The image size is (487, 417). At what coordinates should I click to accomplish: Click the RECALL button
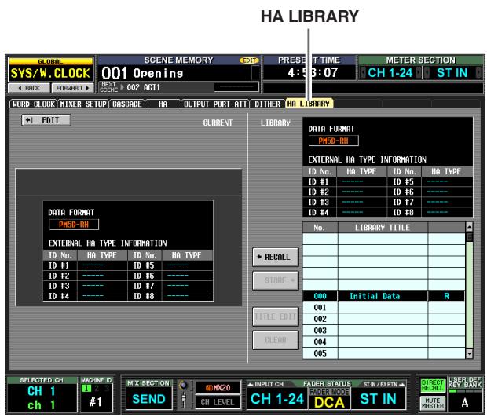tap(276, 257)
